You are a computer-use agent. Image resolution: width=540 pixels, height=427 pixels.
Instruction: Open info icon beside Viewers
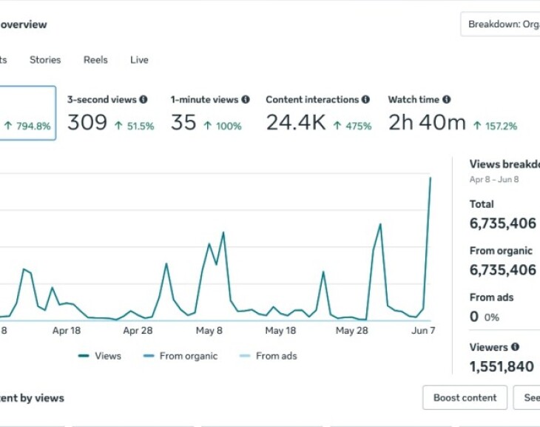point(515,347)
